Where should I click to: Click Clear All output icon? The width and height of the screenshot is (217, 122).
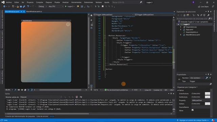pyautogui.click(x=77, y=97)
